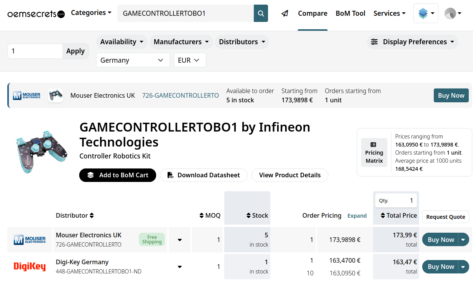Open the user avatar menu
The image size is (473, 290).
pos(453,13)
